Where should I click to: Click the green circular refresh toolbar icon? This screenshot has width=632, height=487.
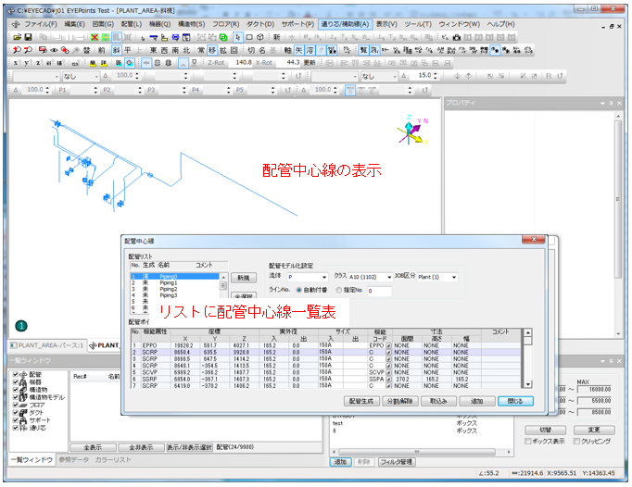coord(223,37)
